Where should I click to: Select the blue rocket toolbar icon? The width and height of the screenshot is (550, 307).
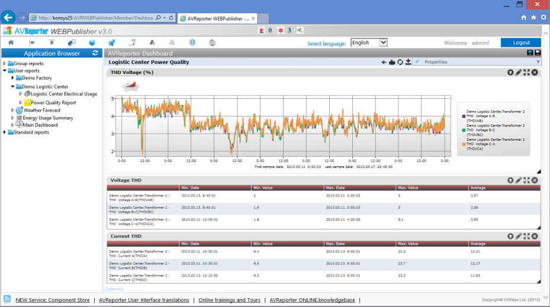[x=111, y=43]
